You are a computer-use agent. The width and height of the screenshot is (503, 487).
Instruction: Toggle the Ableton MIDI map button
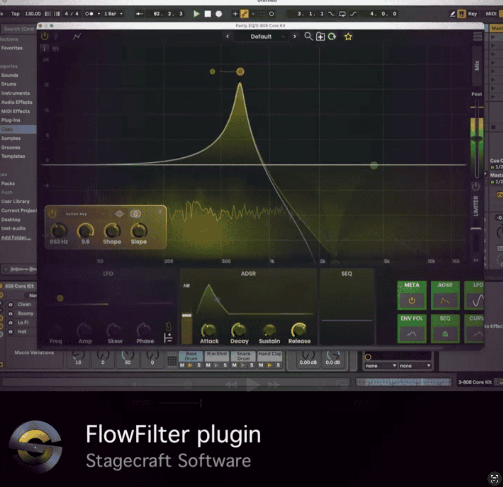491,14
